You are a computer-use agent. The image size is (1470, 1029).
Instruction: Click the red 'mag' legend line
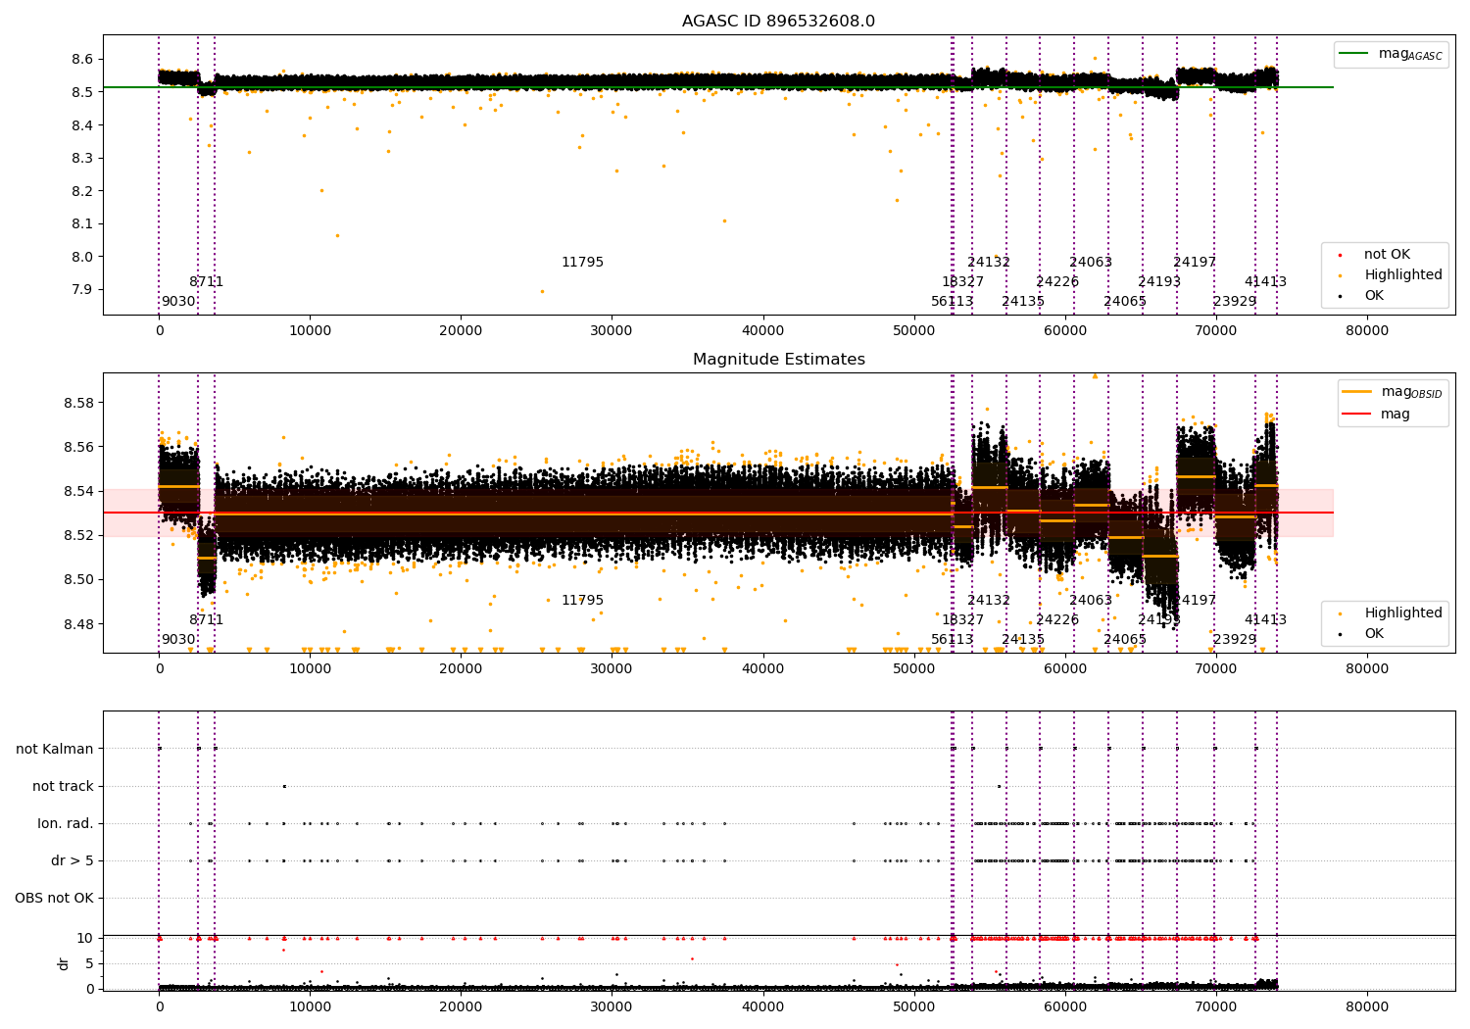click(x=1357, y=414)
